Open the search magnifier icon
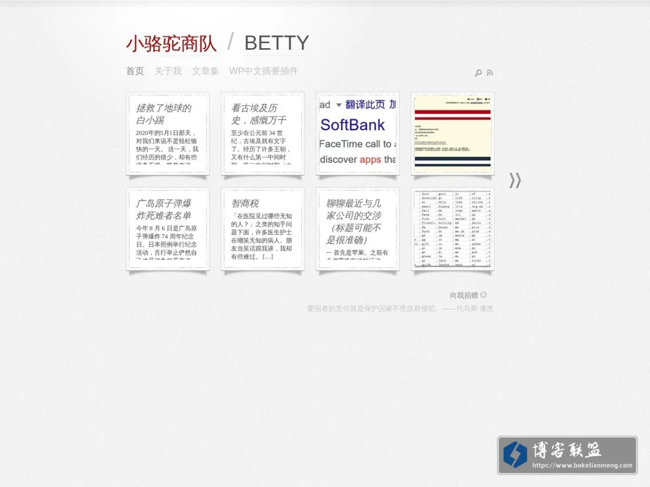This screenshot has height=487, width=650. coord(478,73)
